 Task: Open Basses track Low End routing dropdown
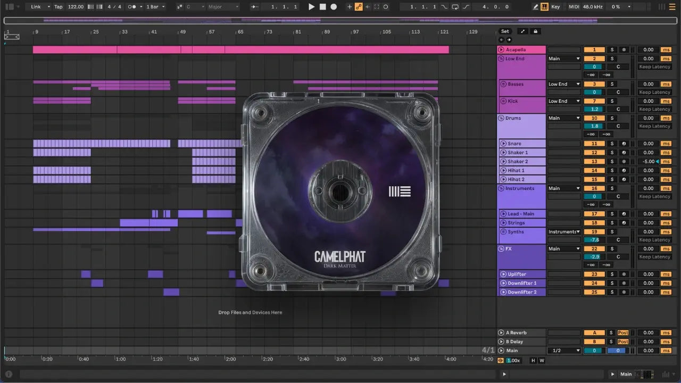coord(564,84)
